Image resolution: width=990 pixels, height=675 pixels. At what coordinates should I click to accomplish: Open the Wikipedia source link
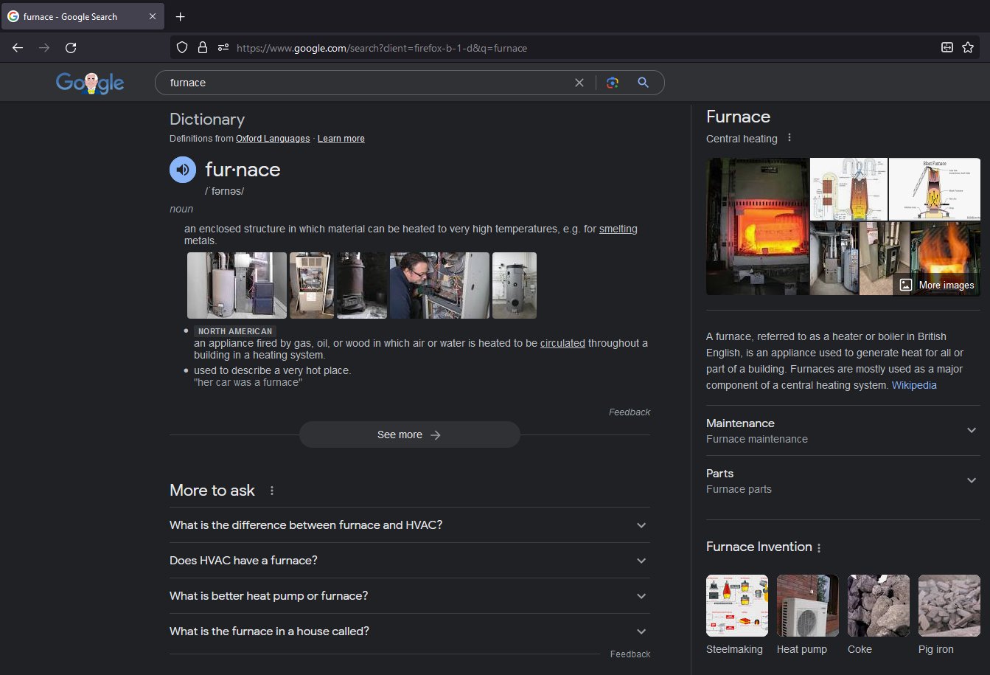(x=914, y=385)
